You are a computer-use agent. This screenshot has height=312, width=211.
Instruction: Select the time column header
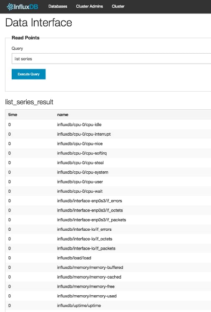pos(13,115)
